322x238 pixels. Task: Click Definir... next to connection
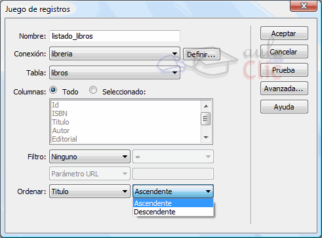click(201, 54)
